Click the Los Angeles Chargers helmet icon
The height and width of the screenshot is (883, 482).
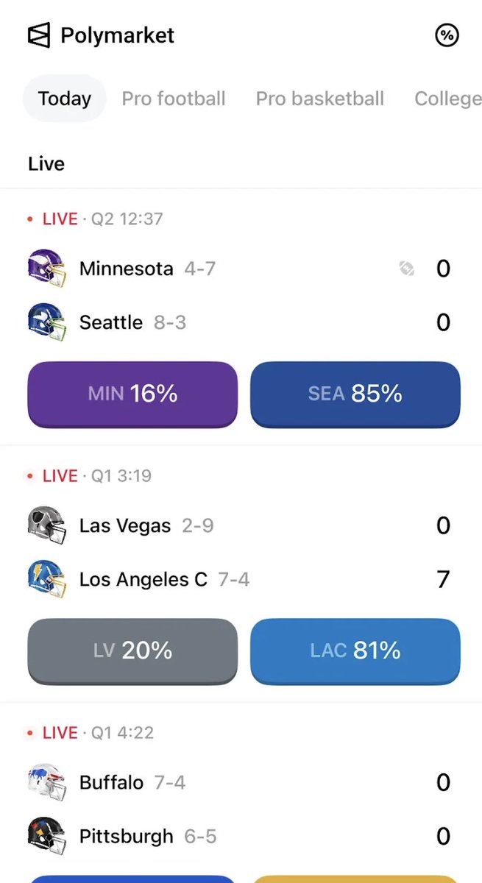(x=46, y=579)
